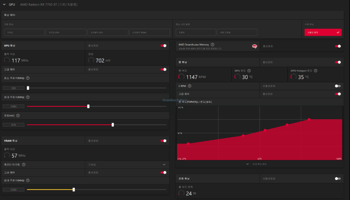
Task: Open help icon for 메모리 타이밍
Action: pos(24,165)
